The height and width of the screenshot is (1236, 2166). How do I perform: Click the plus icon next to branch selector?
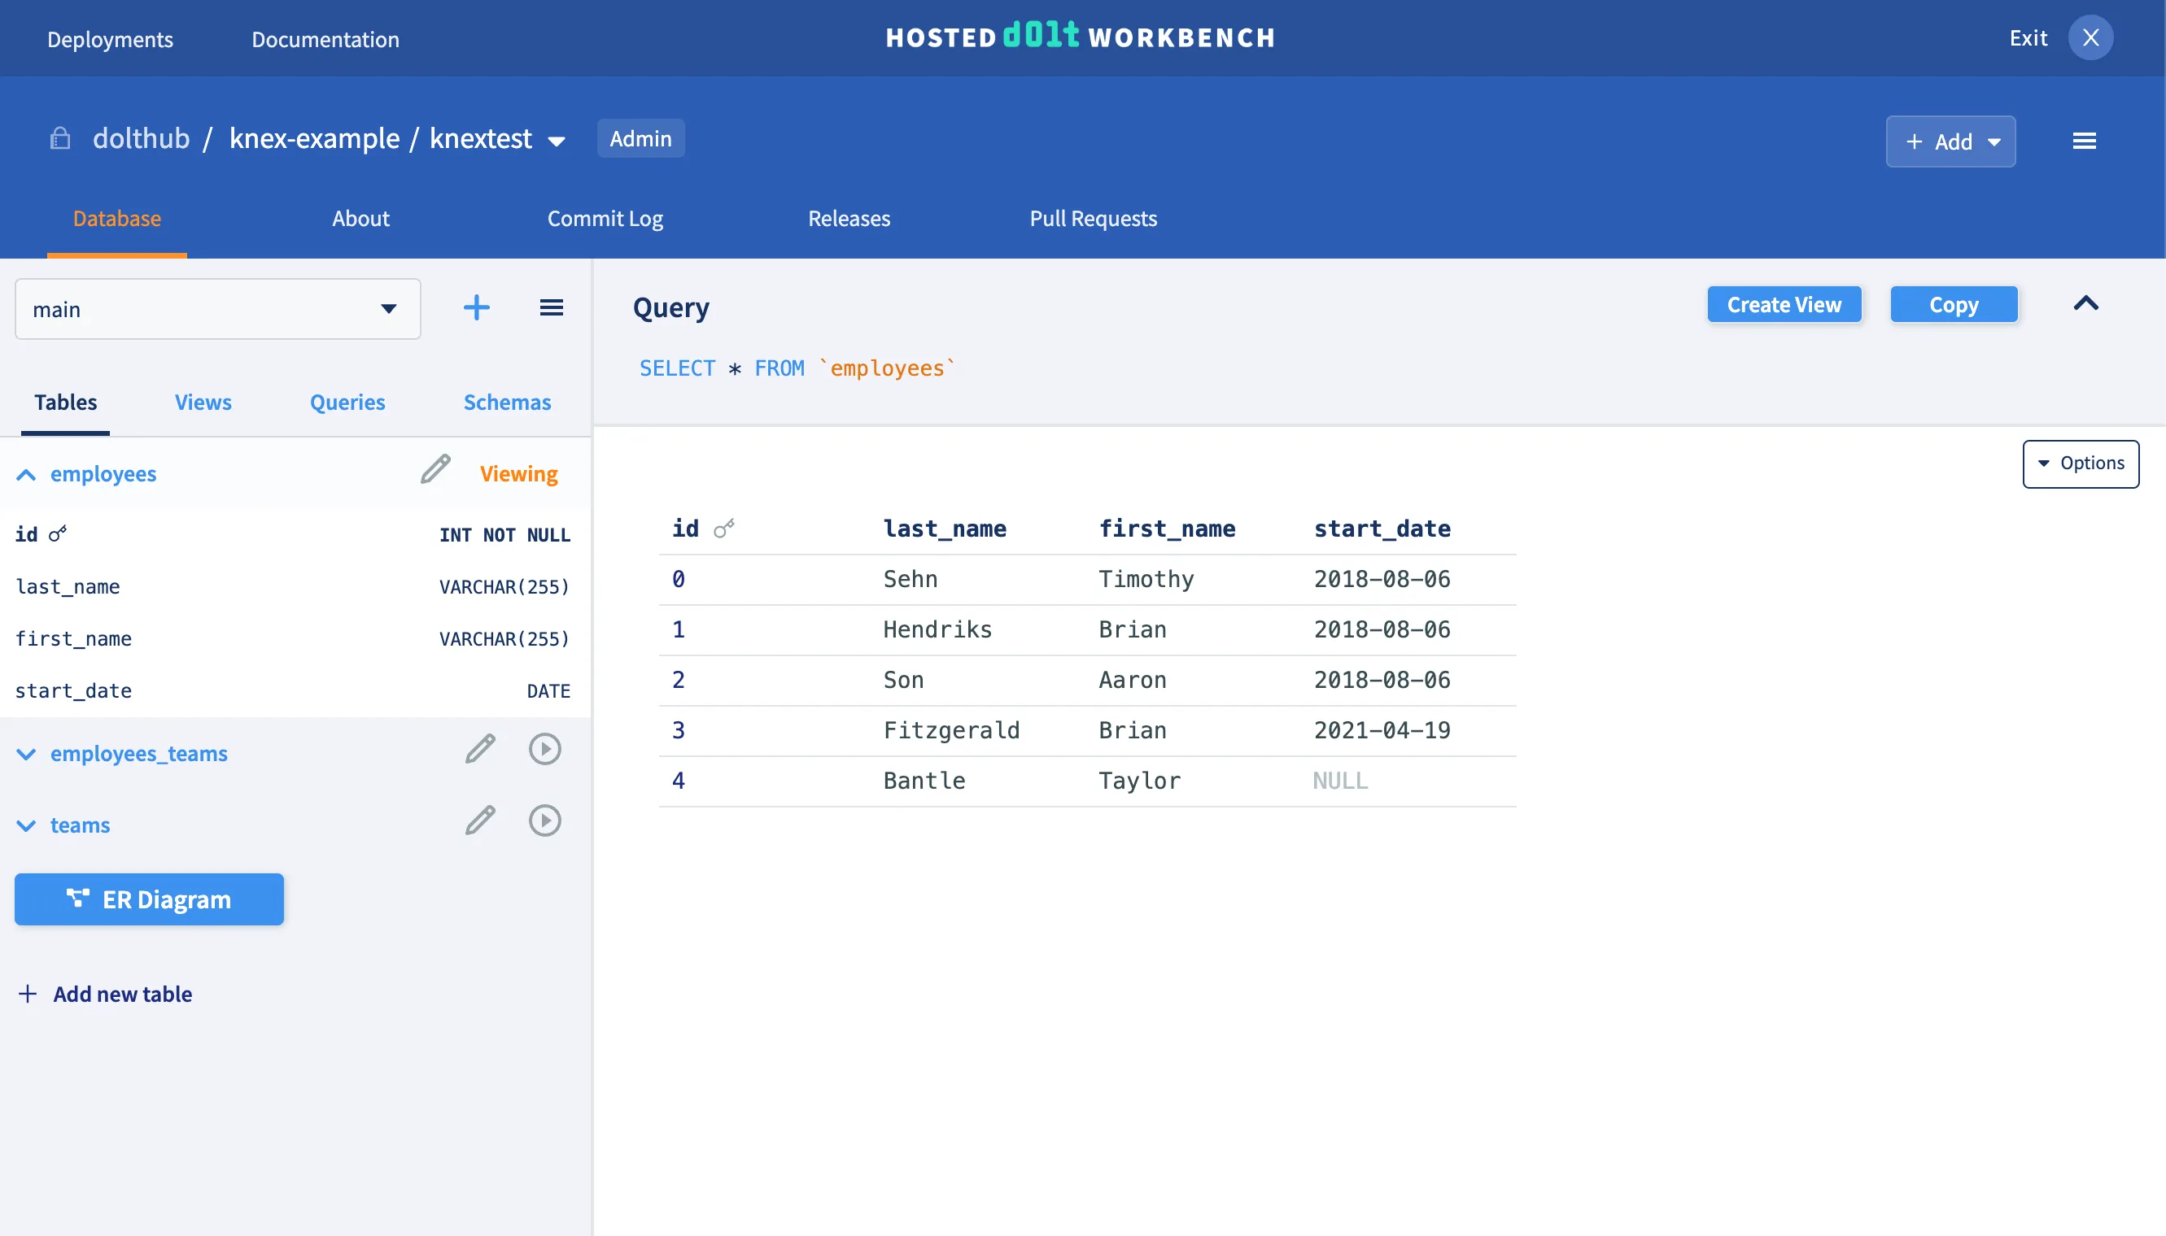pos(477,307)
